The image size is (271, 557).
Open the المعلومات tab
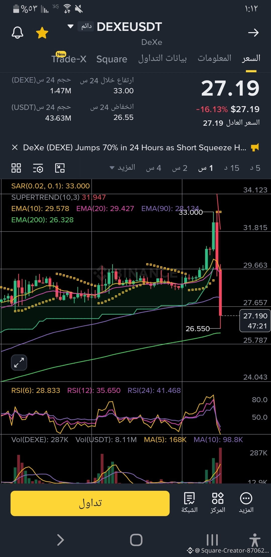[214, 58]
